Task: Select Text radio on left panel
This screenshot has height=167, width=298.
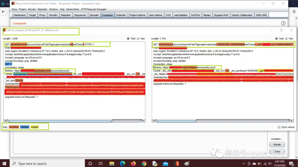Action: coord(128,39)
